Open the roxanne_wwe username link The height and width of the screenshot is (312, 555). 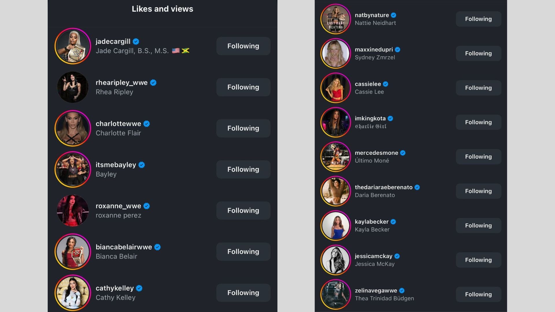pos(118,206)
